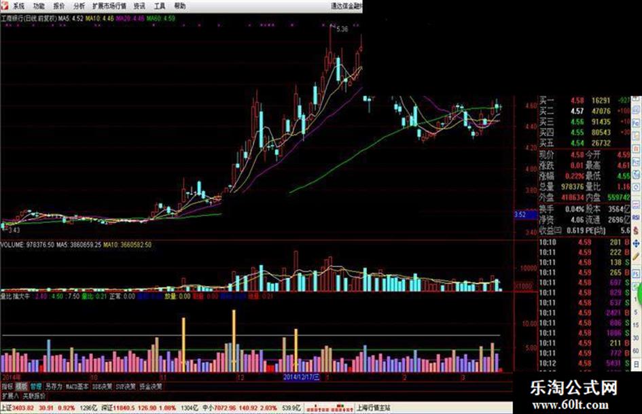Click the 总量 978376 value
This screenshot has width=642, height=414.
coord(572,187)
